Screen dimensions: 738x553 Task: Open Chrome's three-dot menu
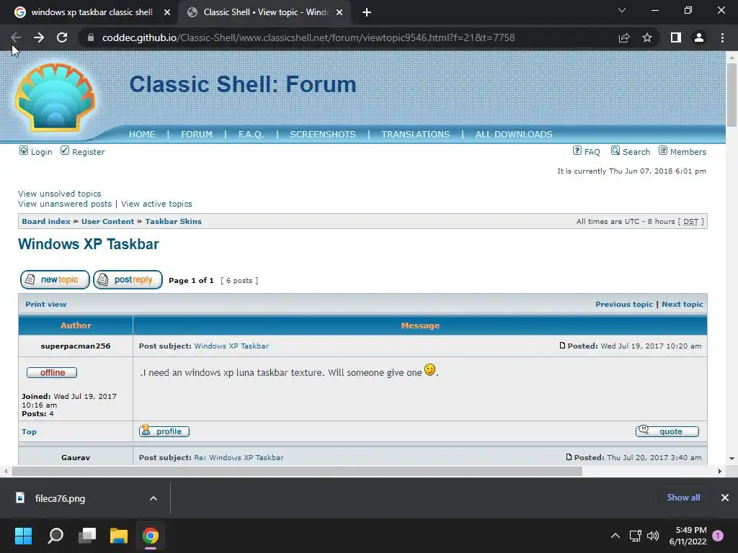[x=722, y=37]
